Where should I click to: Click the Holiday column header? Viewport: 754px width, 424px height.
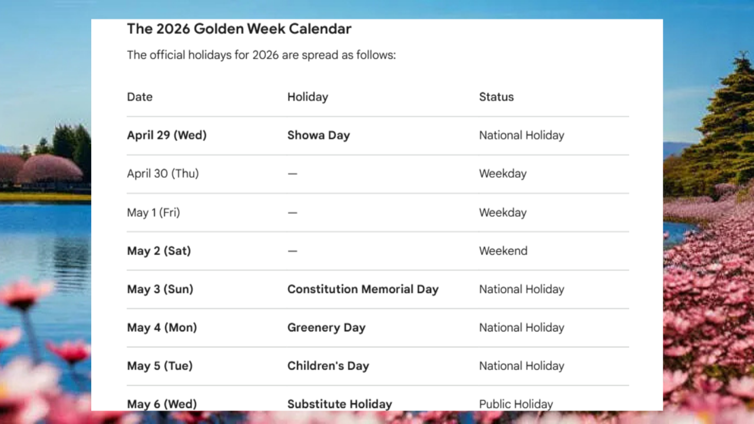point(307,97)
